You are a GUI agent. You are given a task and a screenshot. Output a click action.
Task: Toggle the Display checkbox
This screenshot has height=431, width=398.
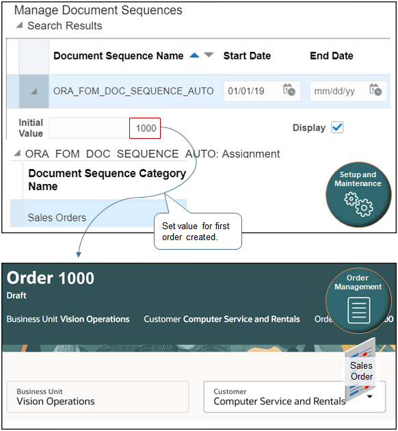click(x=337, y=127)
